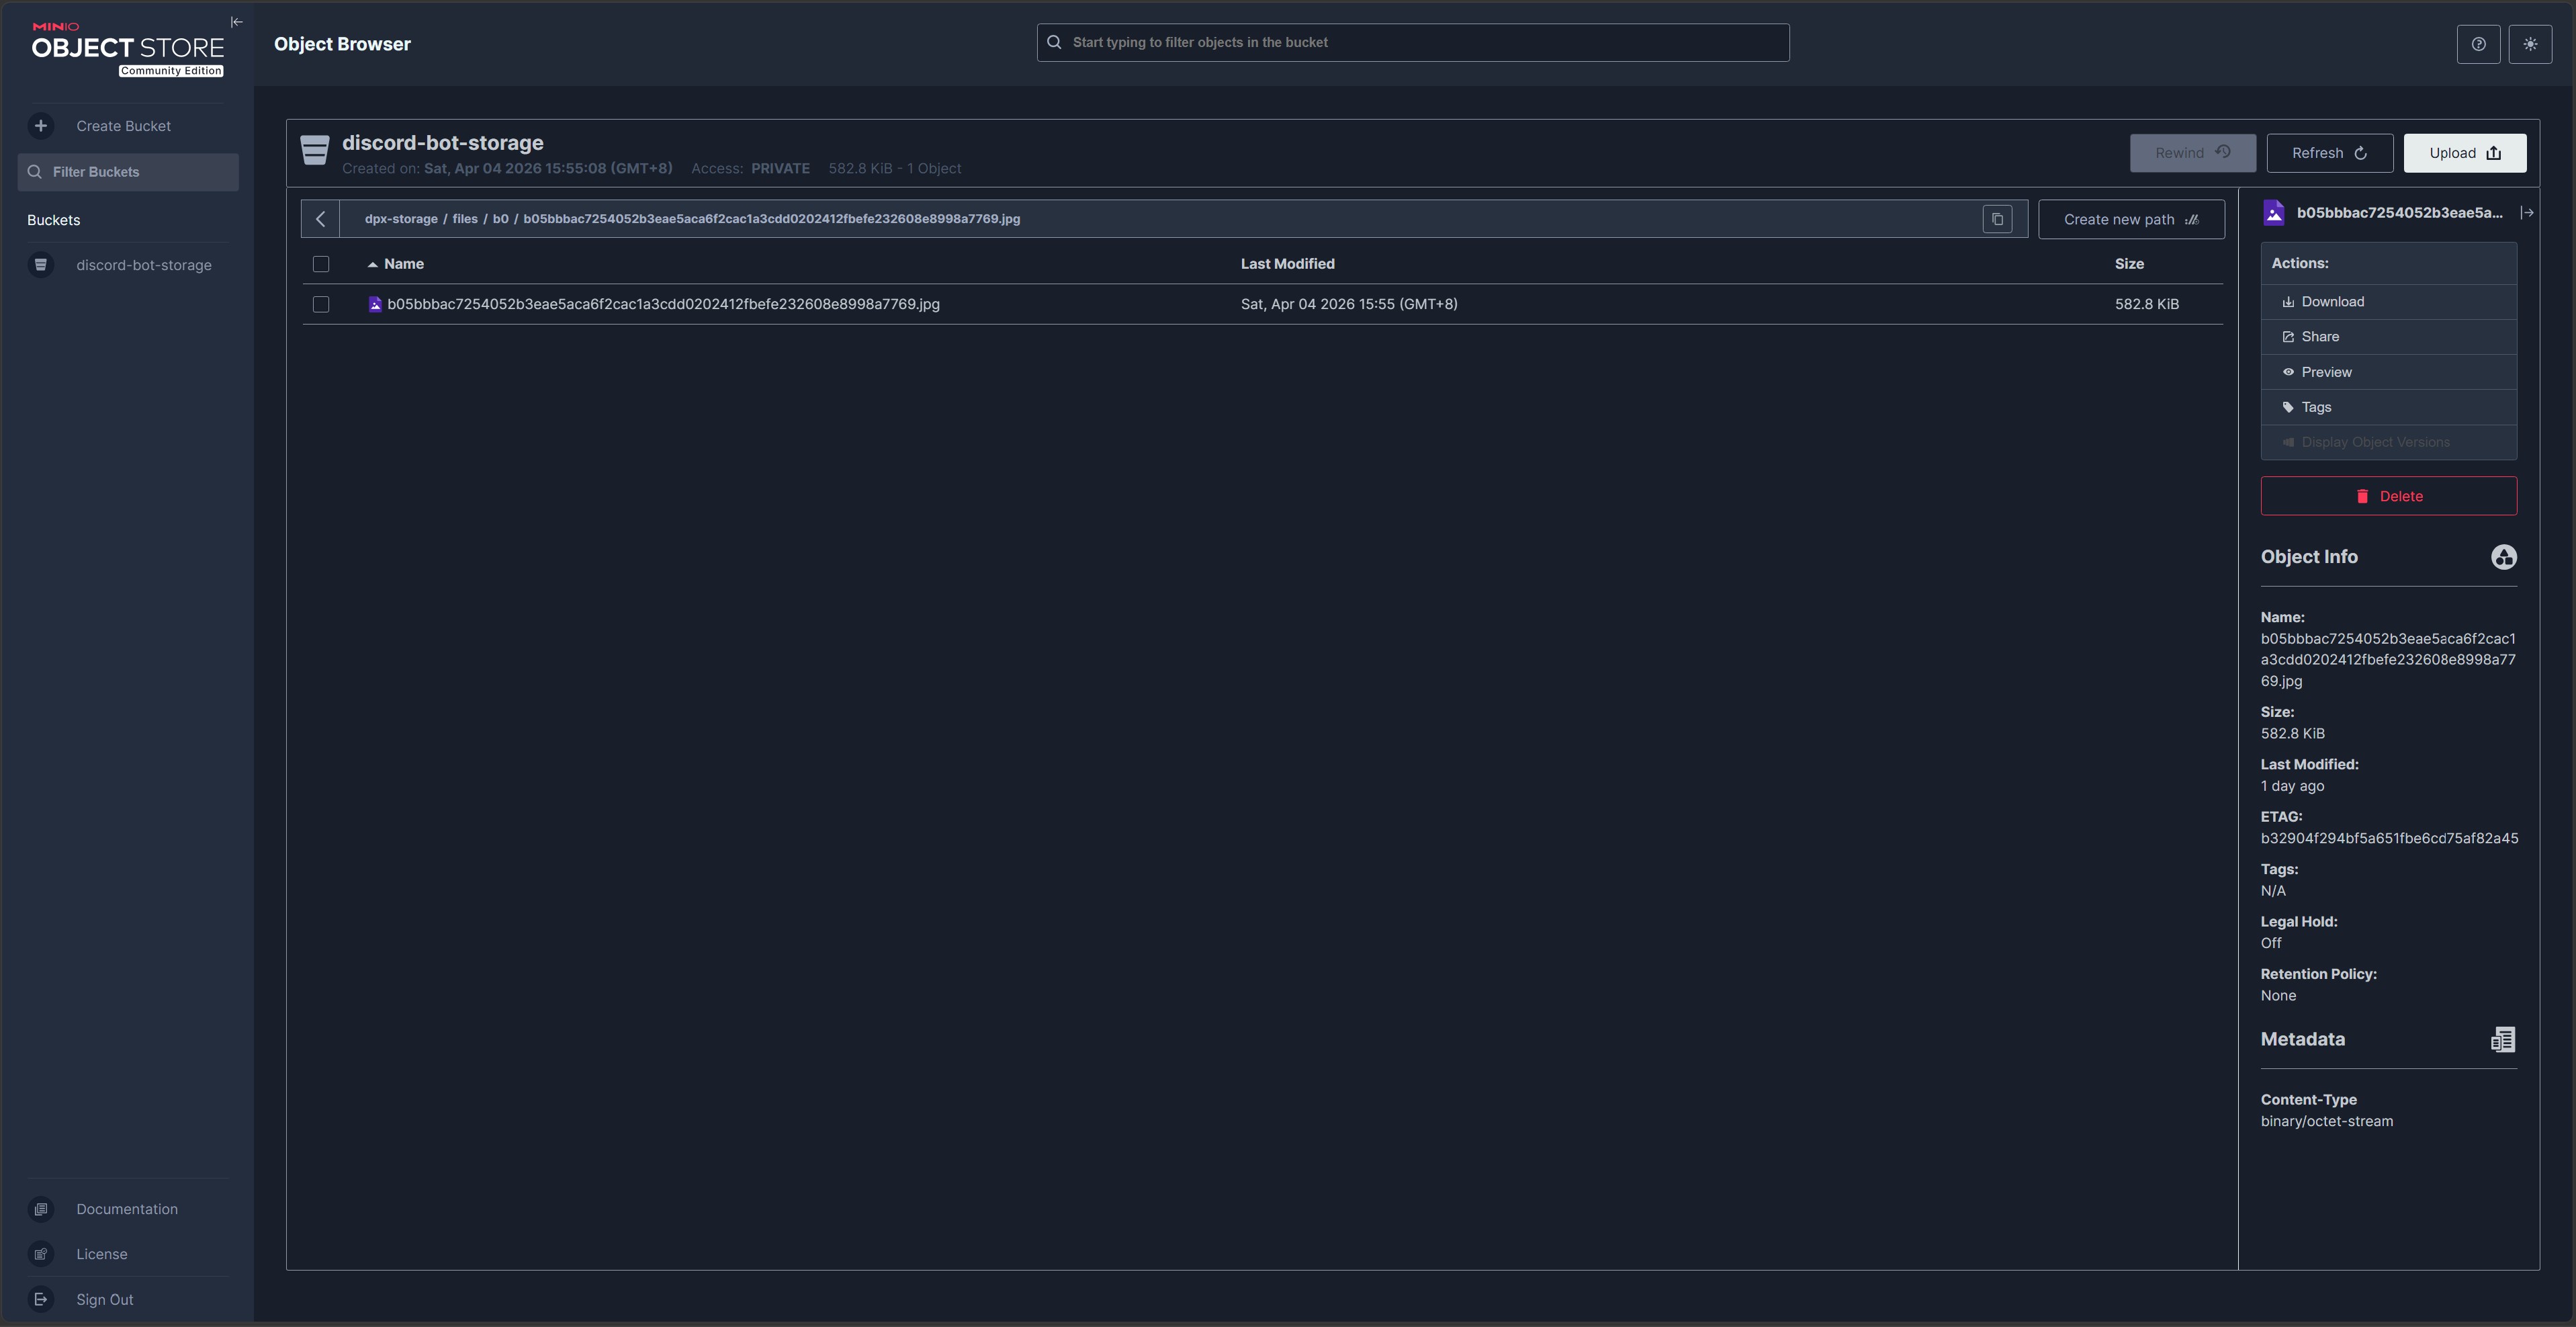Click the Metadata section icon
The image size is (2576, 1327).
point(2502,1040)
